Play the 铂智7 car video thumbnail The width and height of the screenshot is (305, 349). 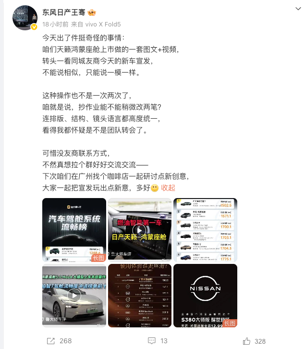pyautogui.click(x=74, y=296)
